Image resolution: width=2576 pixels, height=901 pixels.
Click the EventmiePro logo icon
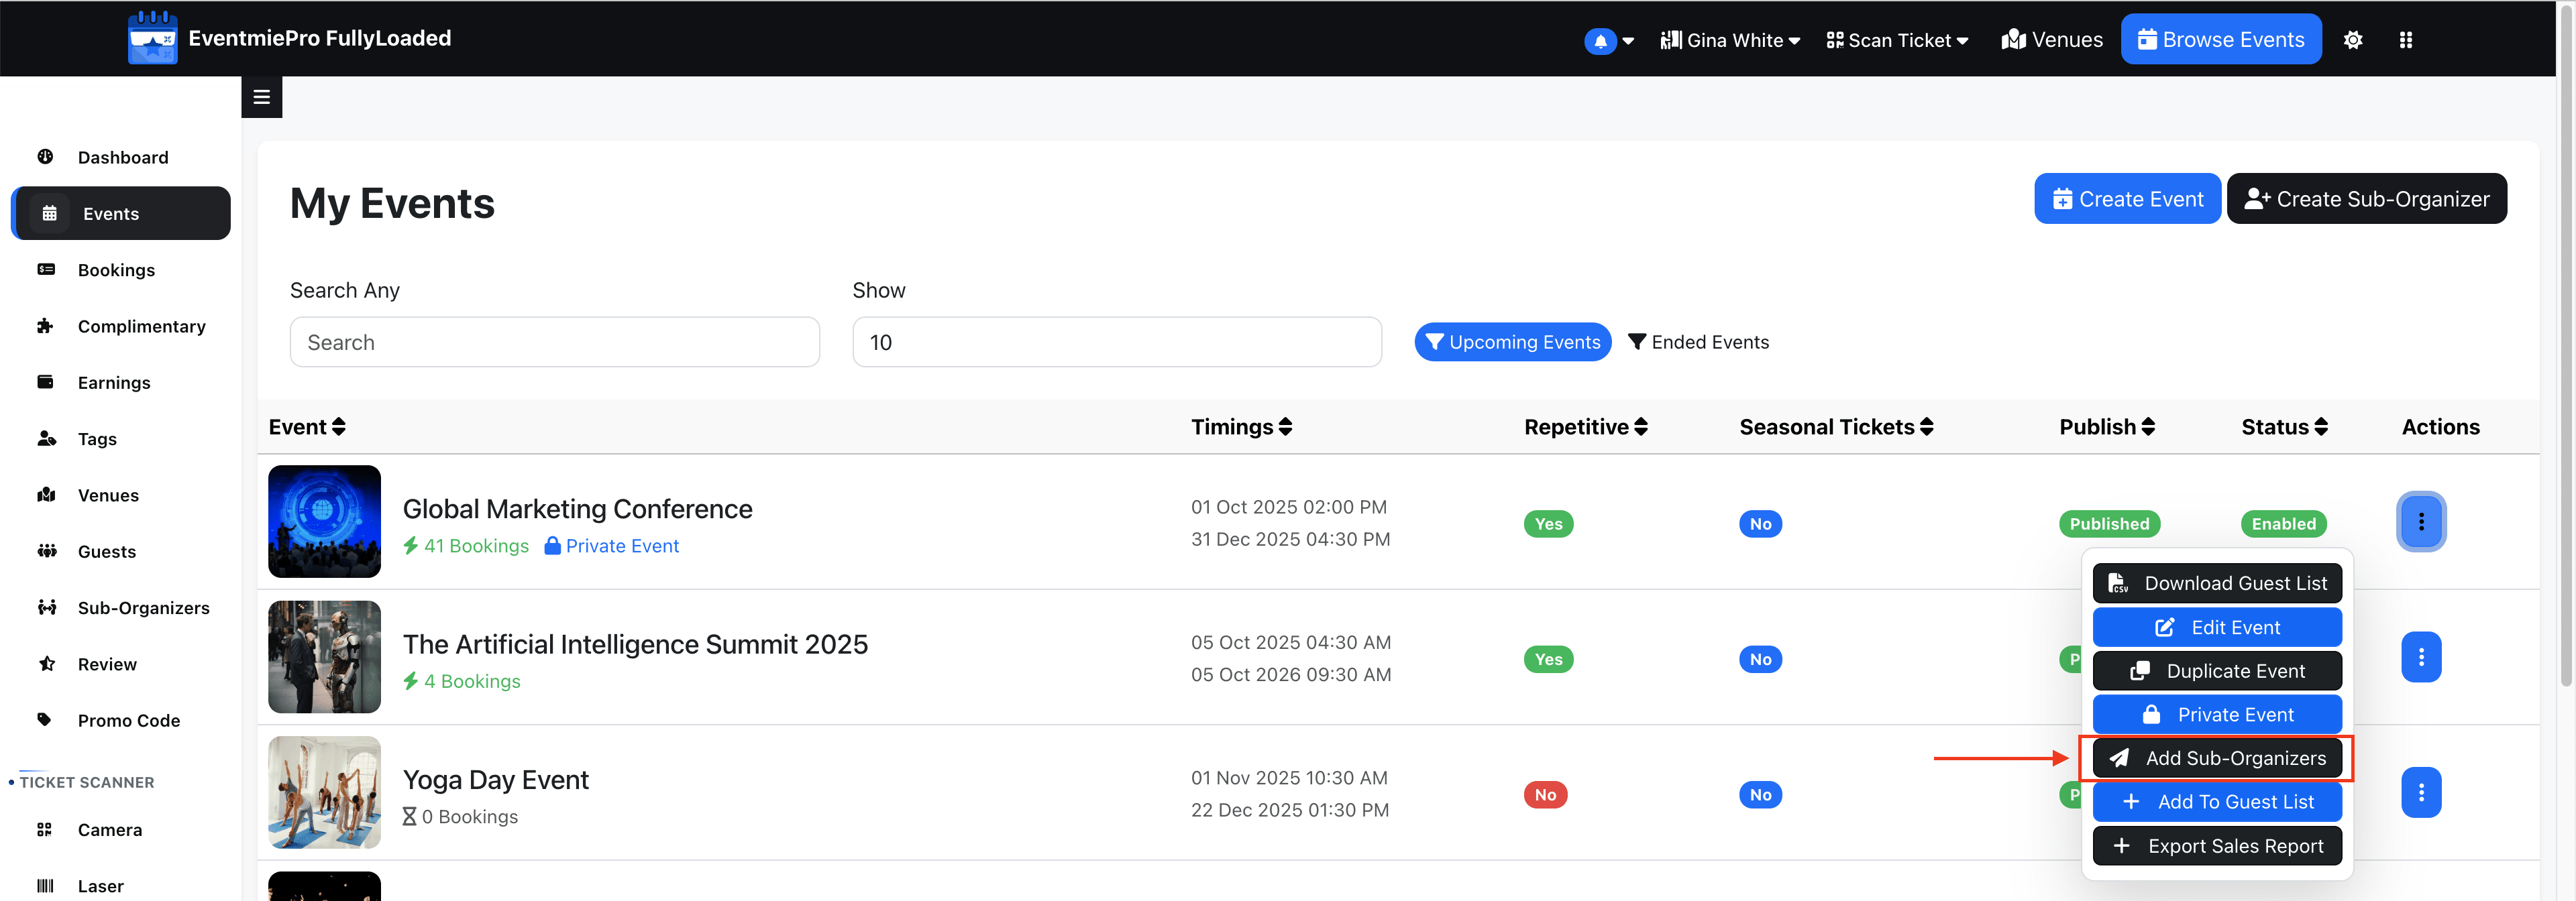(x=152, y=38)
